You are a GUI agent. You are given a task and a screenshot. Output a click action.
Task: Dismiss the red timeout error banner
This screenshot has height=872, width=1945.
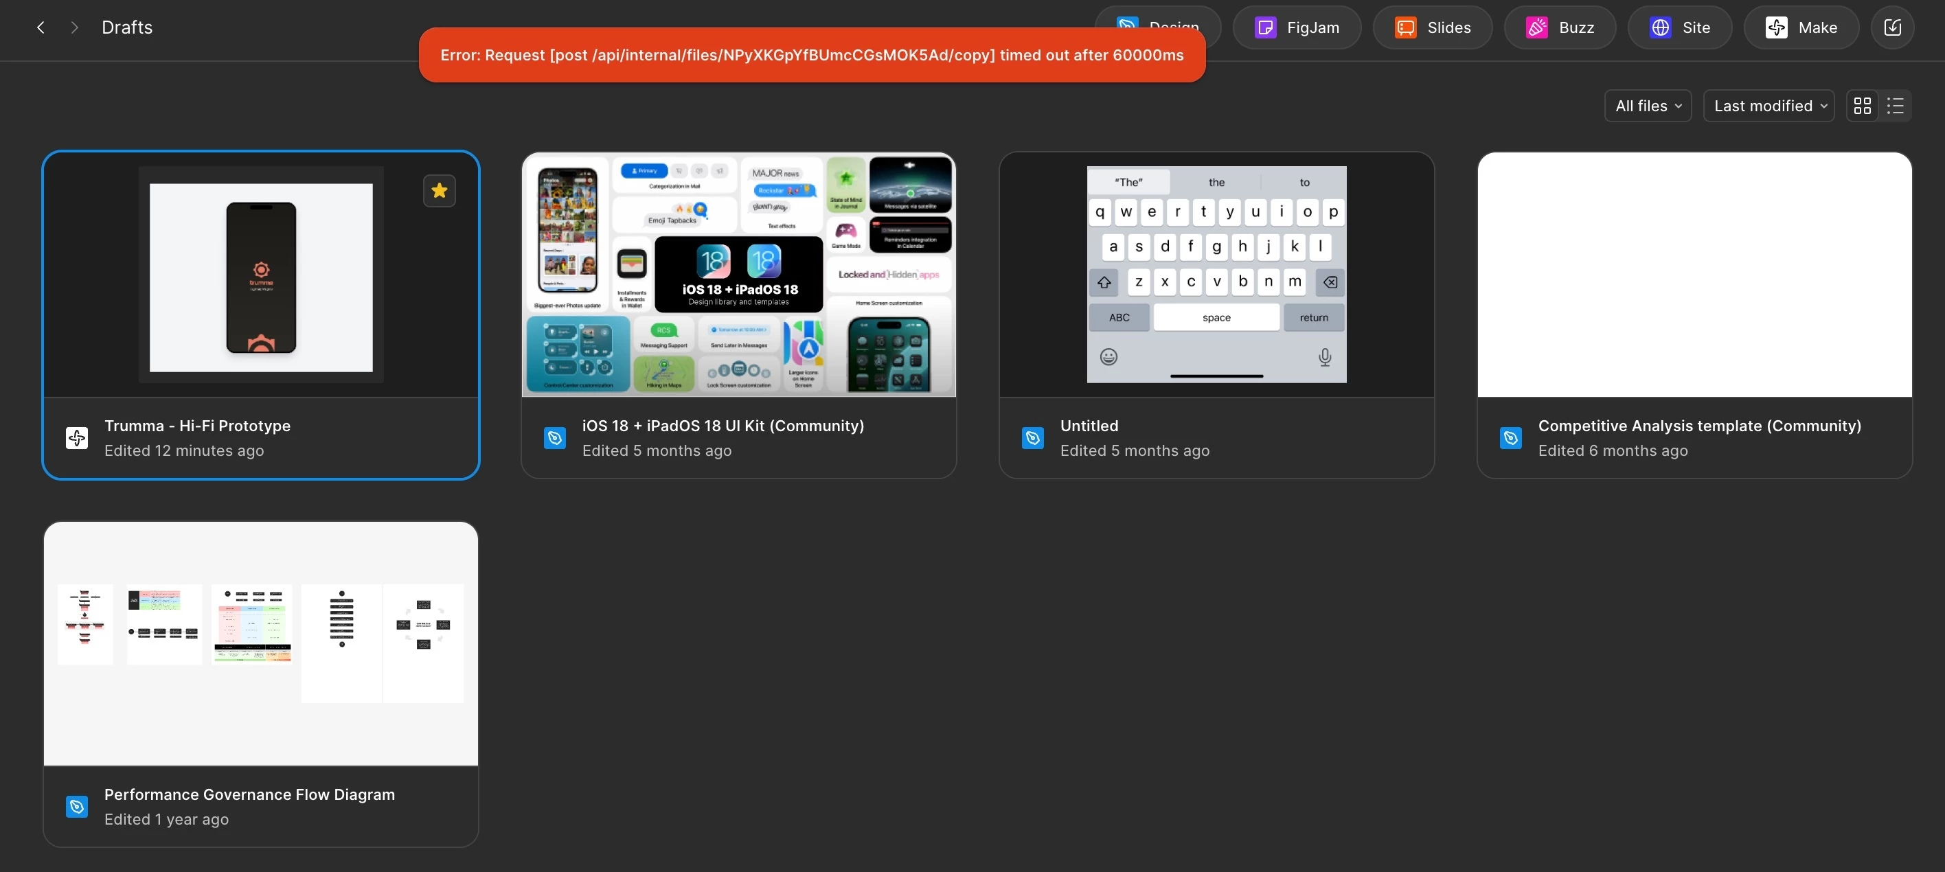click(x=812, y=55)
